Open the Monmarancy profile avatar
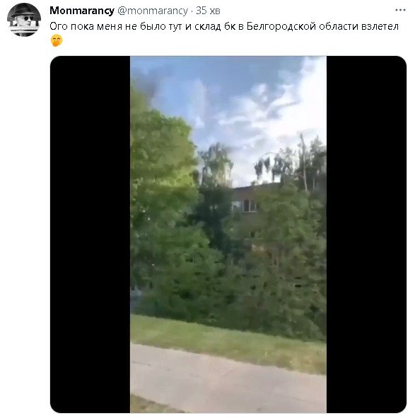The width and height of the screenshot is (415, 418). pyautogui.click(x=24, y=20)
